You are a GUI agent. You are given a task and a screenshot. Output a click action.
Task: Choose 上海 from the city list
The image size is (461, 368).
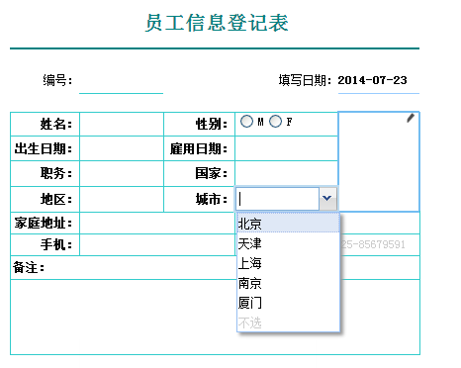tap(288, 263)
